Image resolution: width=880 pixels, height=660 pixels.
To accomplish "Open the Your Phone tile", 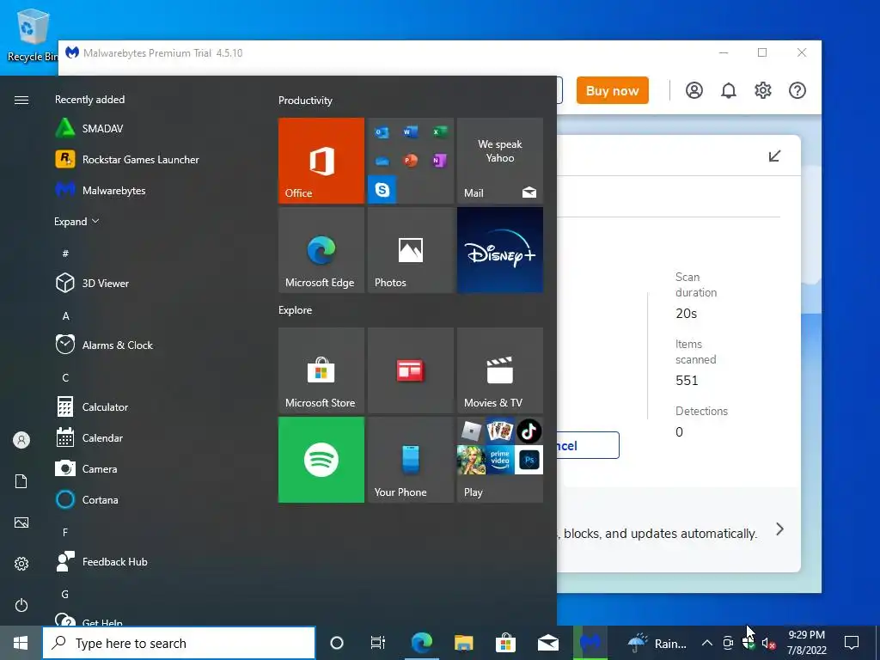I will pos(411,460).
